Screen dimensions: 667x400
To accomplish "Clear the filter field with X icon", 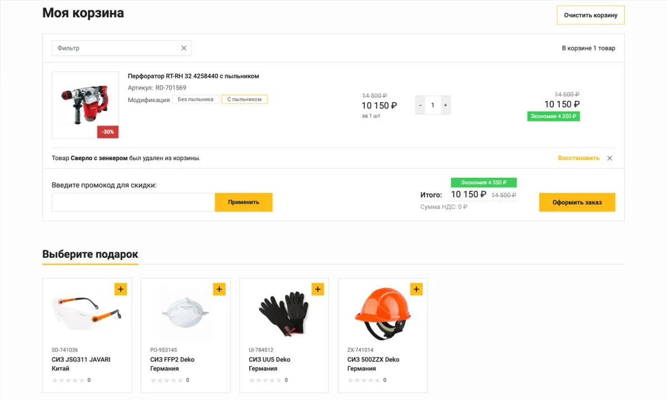I will pos(184,48).
